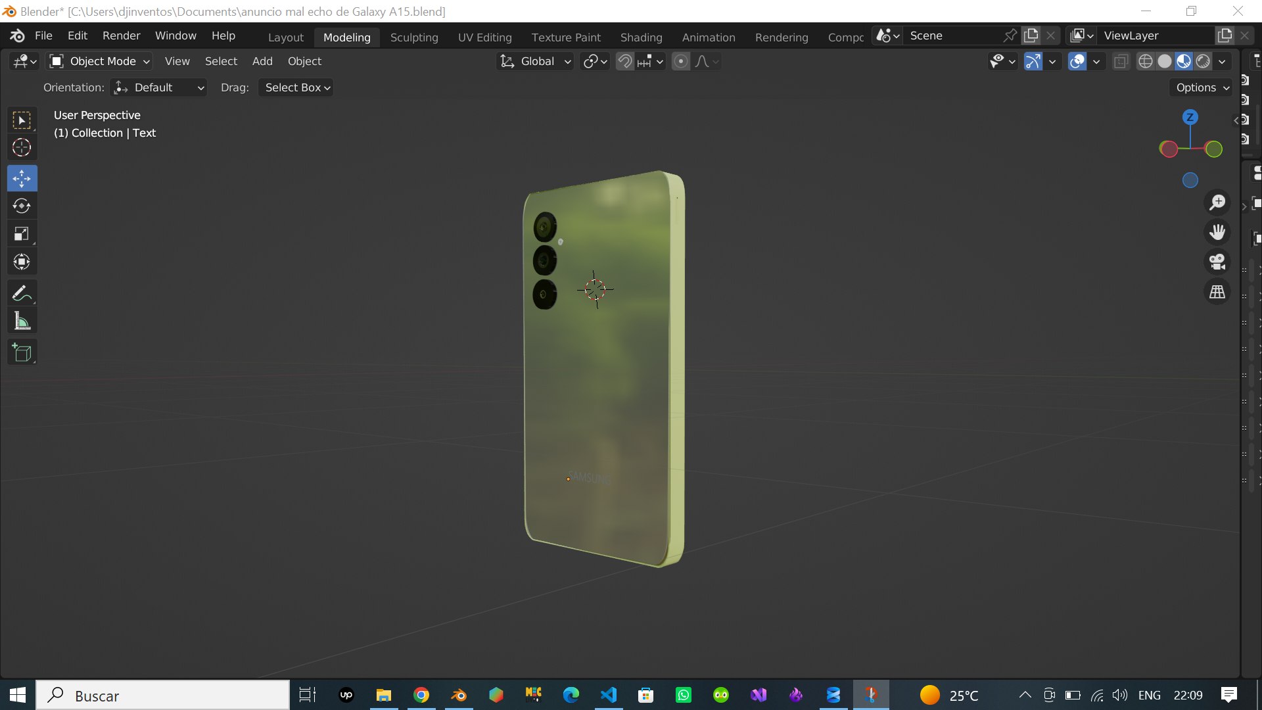Open the Add menu in viewport header
Viewport: 1262px width, 710px height.
click(262, 61)
